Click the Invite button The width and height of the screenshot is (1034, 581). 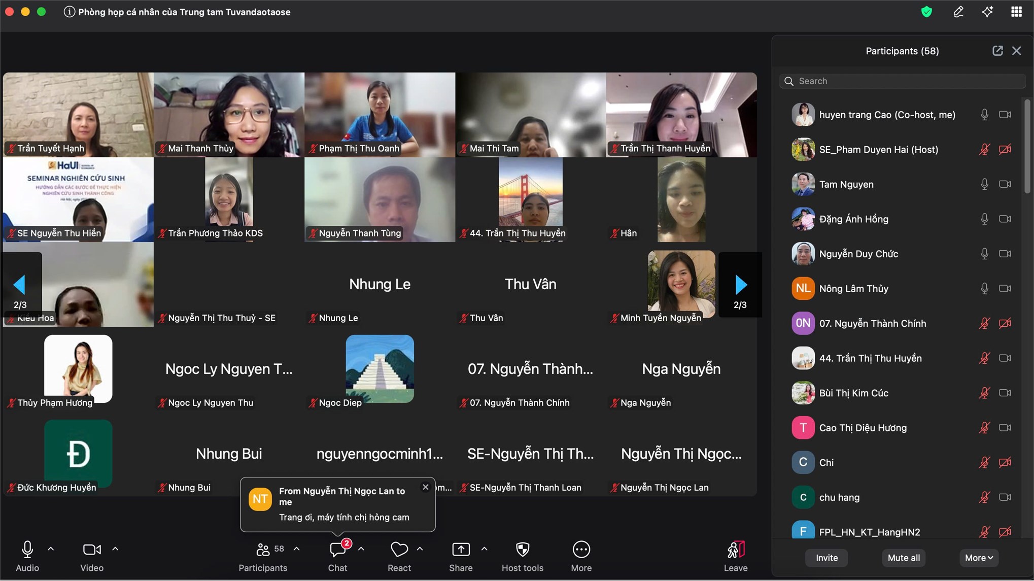pos(826,557)
